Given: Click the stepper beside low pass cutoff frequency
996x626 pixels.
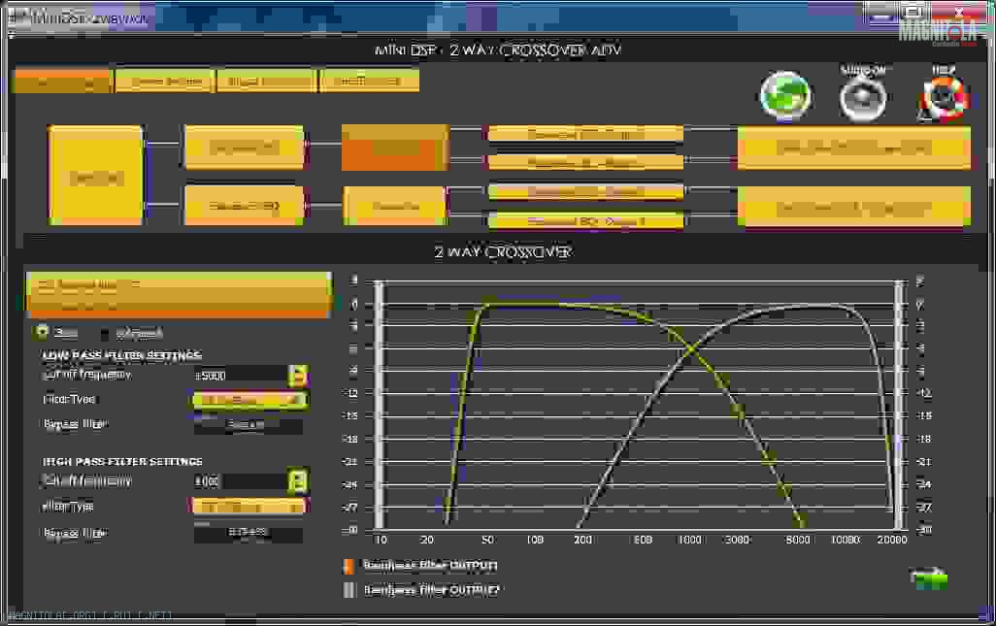Looking at the screenshot, I should [x=298, y=376].
